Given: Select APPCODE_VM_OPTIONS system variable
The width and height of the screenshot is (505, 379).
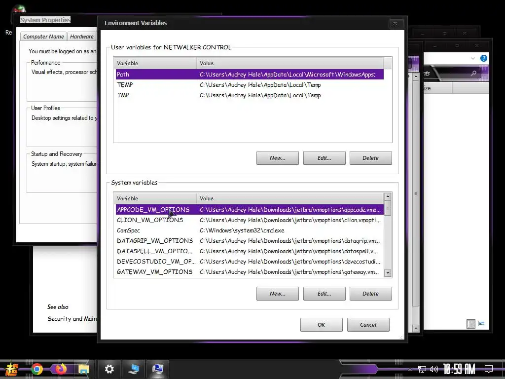Looking at the screenshot, I should (250, 209).
